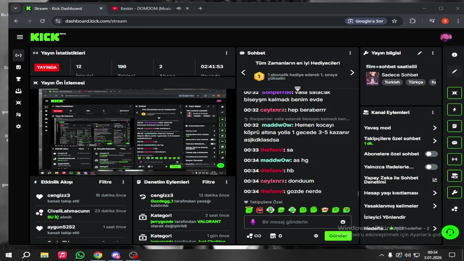Click the stream preview thumbnail
This screenshot has height=261, width=464.
point(132,132)
